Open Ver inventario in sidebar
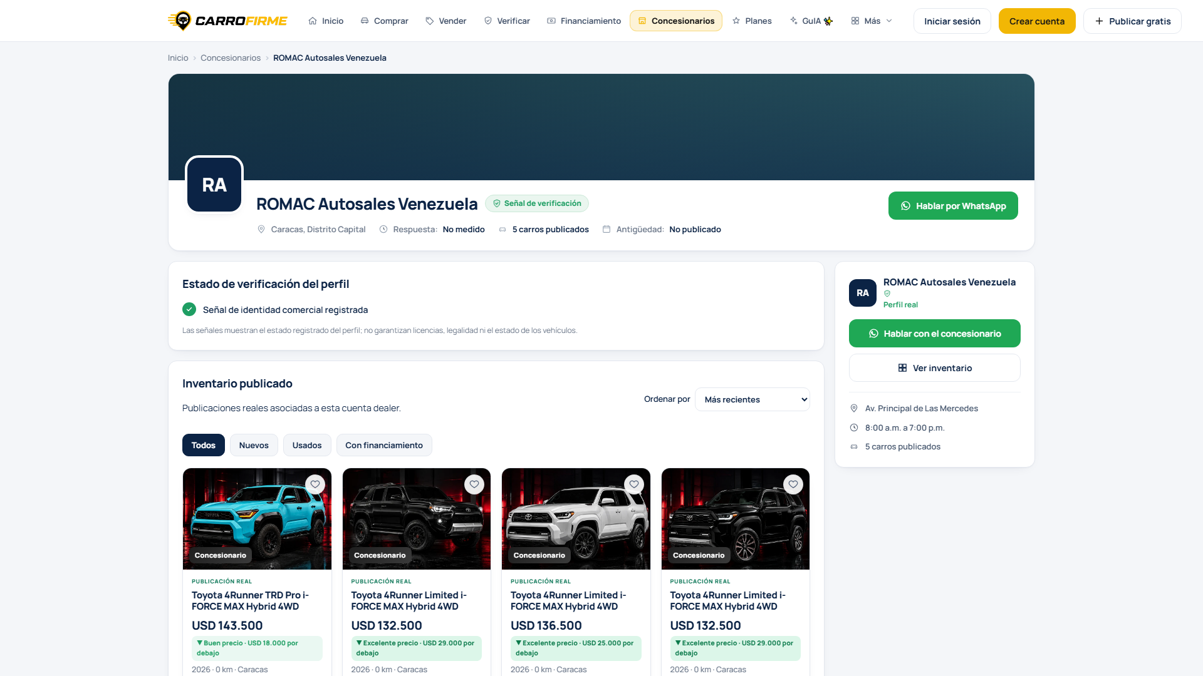This screenshot has height=676, width=1203. 934,368
